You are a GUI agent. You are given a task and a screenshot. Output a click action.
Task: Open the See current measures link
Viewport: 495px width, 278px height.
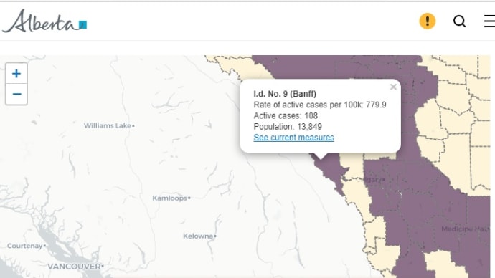coord(293,138)
